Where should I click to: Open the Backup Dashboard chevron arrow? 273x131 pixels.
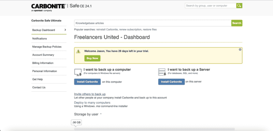[65, 30]
